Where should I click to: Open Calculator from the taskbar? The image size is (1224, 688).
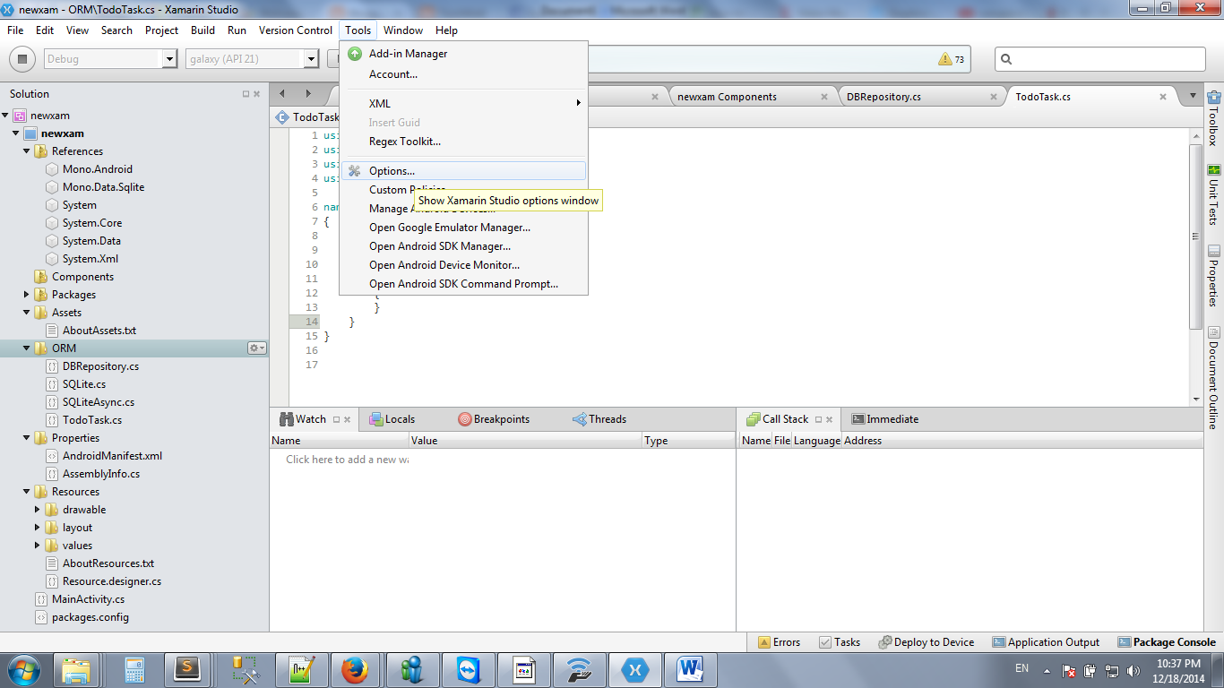[x=133, y=669]
